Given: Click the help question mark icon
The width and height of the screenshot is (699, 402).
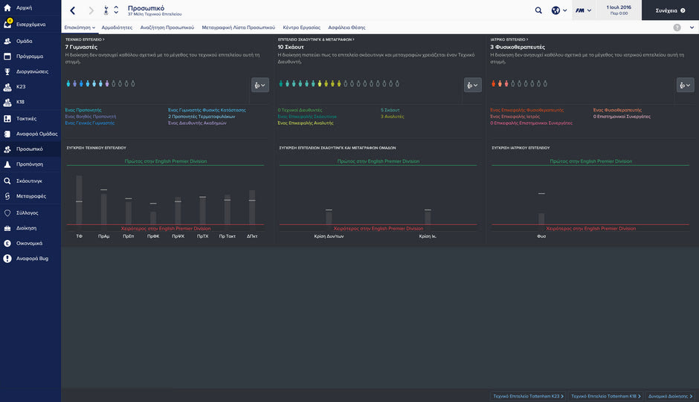Looking at the screenshot, I should (677, 27).
